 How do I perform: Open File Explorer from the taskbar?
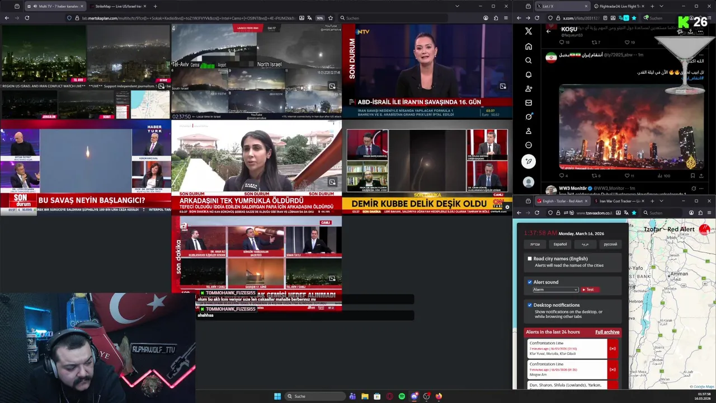coord(365,396)
